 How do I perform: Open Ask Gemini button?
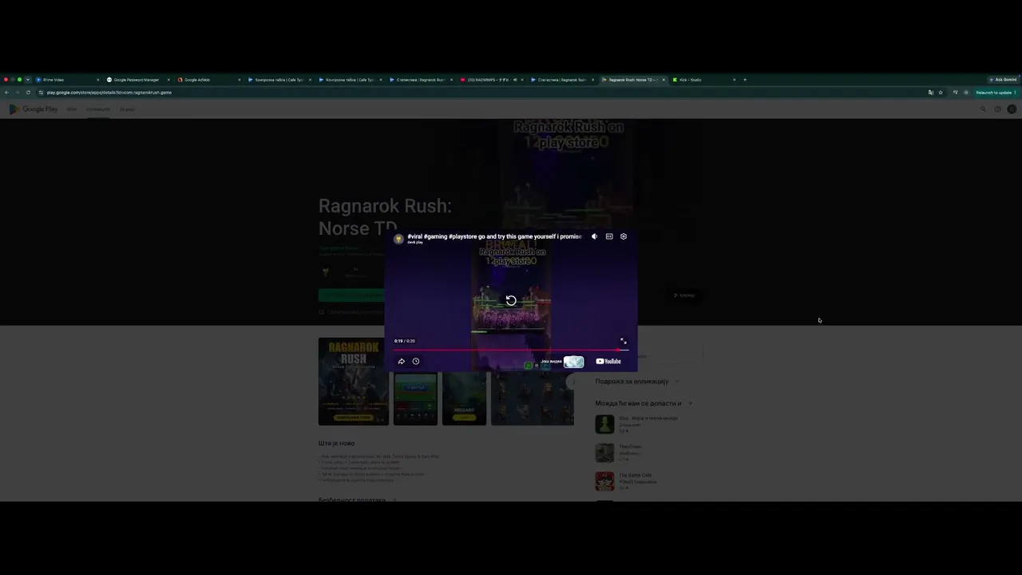point(1003,80)
